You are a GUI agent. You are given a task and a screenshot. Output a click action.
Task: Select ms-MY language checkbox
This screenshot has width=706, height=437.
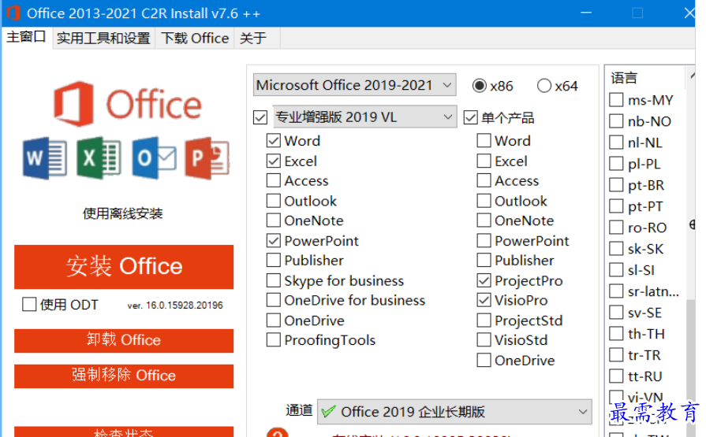[x=616, y=100]
